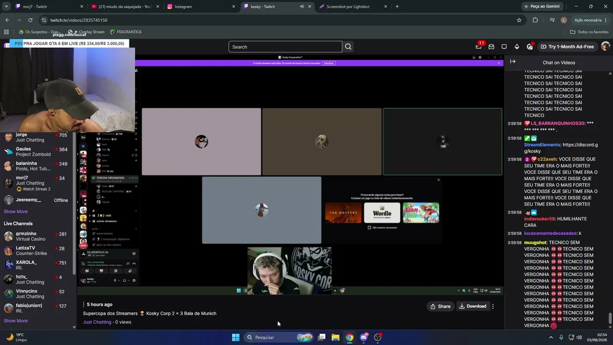Viewport: 613px width, 345px height.
Task: Open the Windows Start menu
Action: (236, 337)
